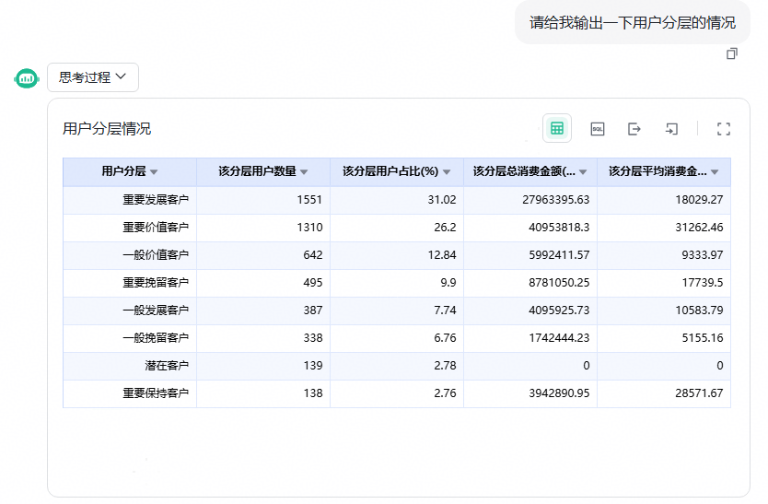Image resolution: width=768 pixels, height=504 pixels.
Task: Click the percentage value 2.76
Action: (445, 393)
